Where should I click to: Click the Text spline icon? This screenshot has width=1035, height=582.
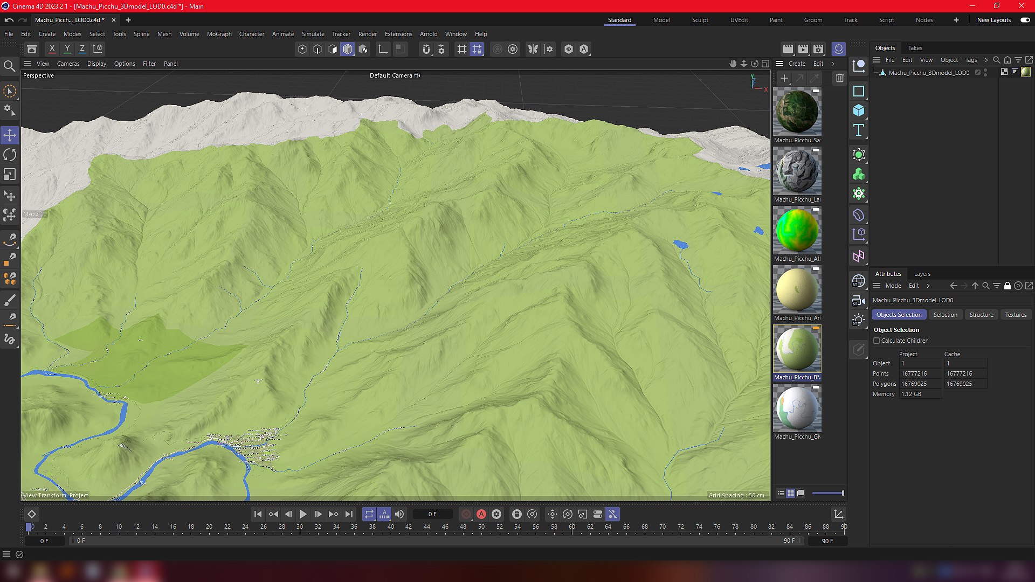pyautogui.click(x=859, y=130)
